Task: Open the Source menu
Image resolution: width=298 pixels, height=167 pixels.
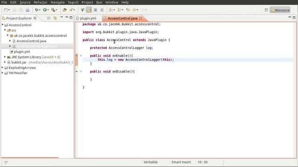Action: pos(25,2)
